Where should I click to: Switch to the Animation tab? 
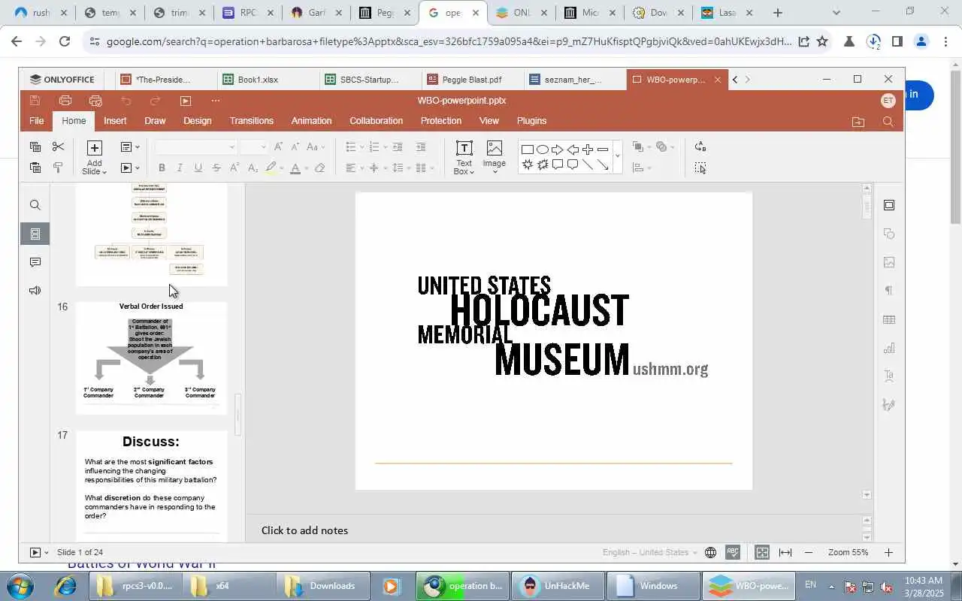(311, 121)
